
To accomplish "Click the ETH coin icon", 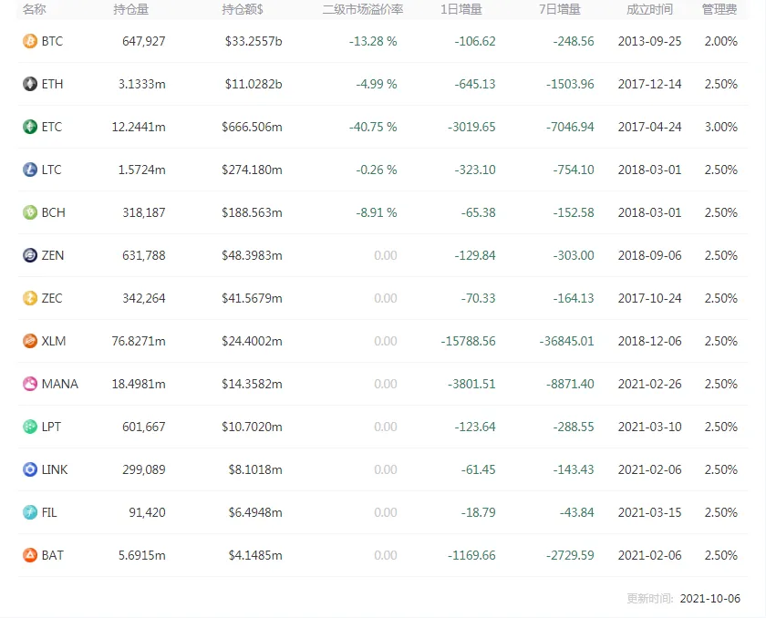I will [30, 84].
